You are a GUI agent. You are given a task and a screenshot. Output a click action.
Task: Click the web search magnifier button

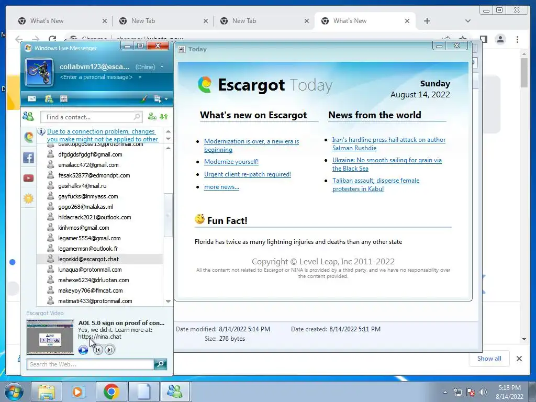160,364
